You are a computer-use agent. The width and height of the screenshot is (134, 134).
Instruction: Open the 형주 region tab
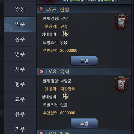click(x=20, y=84)
